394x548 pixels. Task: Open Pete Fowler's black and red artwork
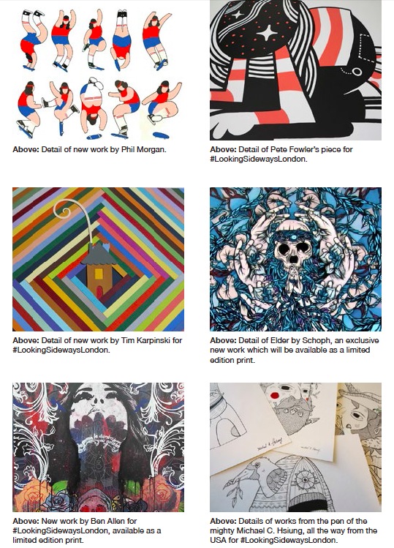[295, 70]
